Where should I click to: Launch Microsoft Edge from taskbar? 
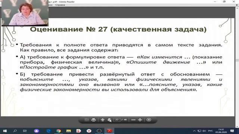coord(48,131)
